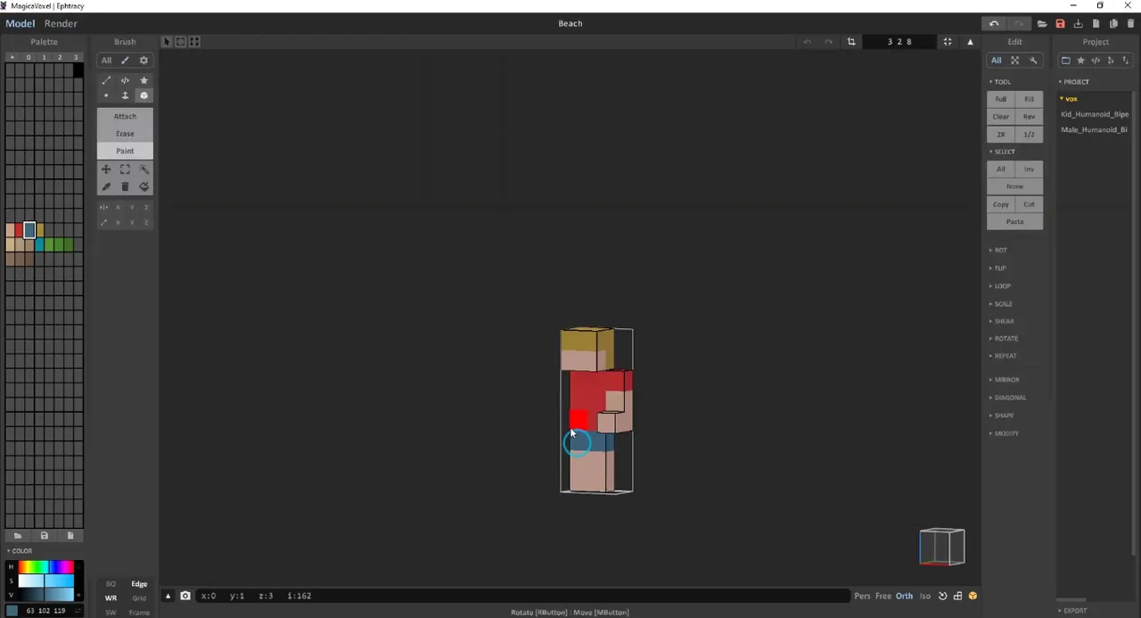Image resolution: width=1141 pixels, height=618 pixels.
Task: Click the save-as download icon
Action: (x=1078, y=23)
